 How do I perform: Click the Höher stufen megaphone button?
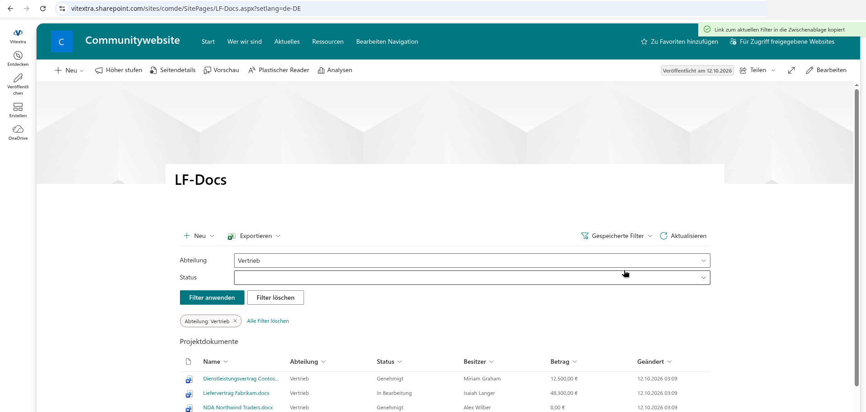(x=119, y=70)
